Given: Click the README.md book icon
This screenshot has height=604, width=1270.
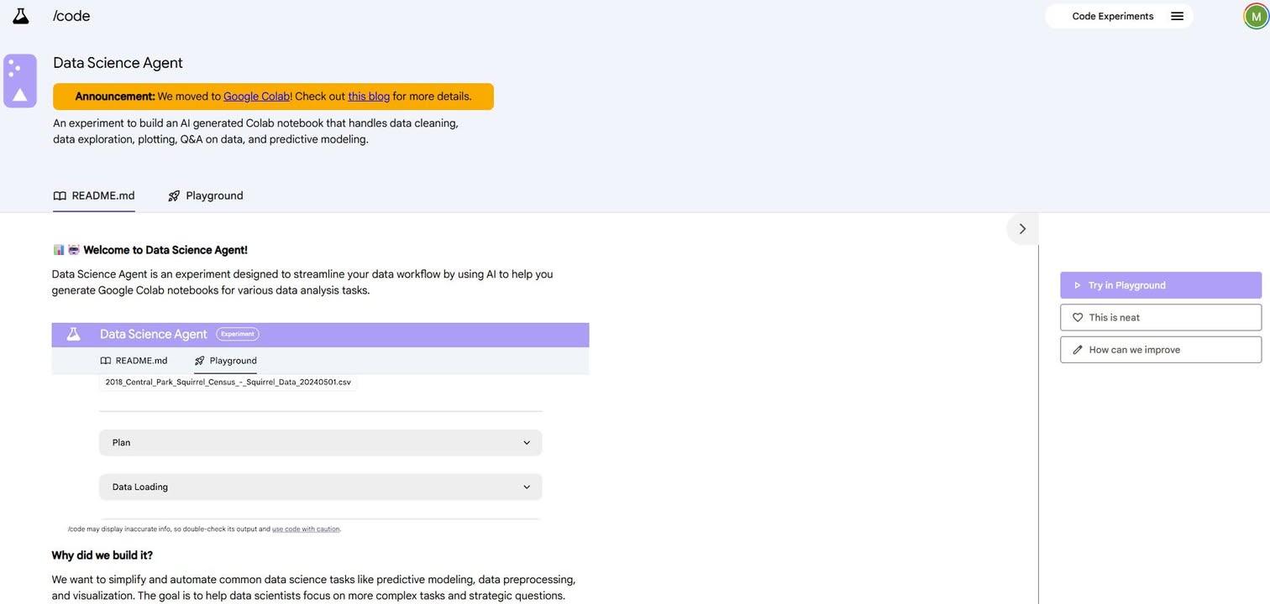Looking at the screenshot, I should tap(60, 195).
